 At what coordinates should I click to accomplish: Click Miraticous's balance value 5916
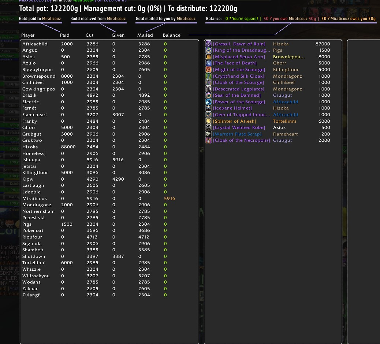[169, 199]
